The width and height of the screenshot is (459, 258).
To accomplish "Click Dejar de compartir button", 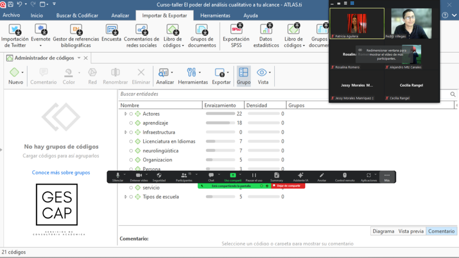I will [x=288, y=186].
